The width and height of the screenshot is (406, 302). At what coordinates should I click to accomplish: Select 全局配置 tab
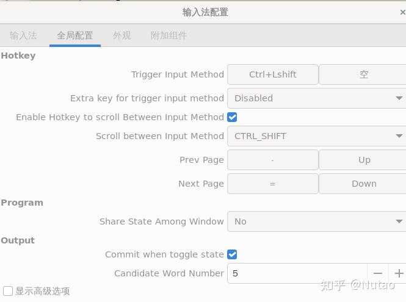pos(74,35)
